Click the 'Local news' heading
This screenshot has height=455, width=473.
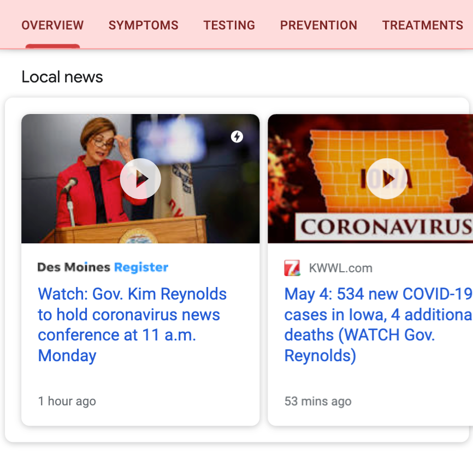(x=62, y=77)
